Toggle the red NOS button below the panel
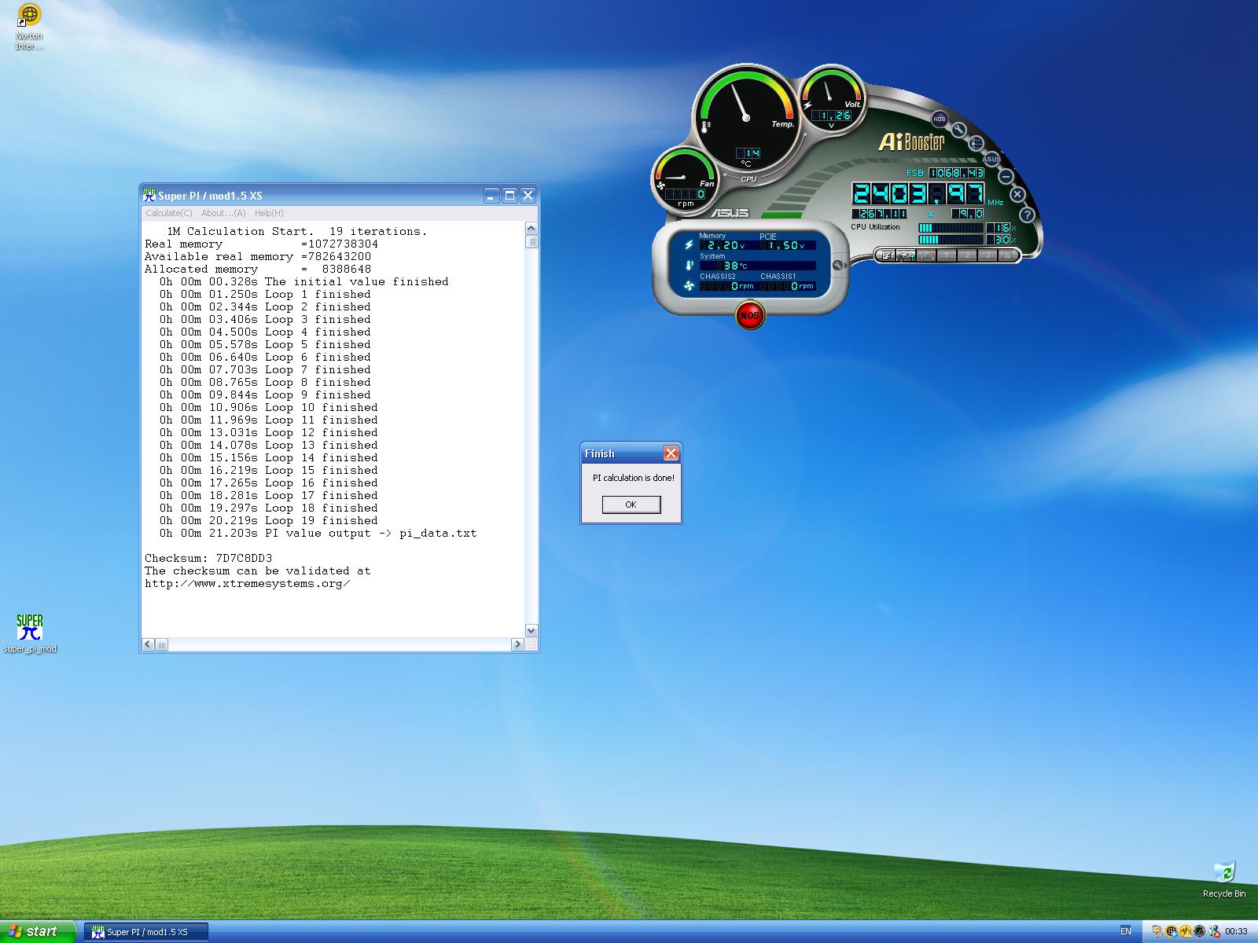The image size is (1258, 943). pyautogui.click(x=750, y=315)
